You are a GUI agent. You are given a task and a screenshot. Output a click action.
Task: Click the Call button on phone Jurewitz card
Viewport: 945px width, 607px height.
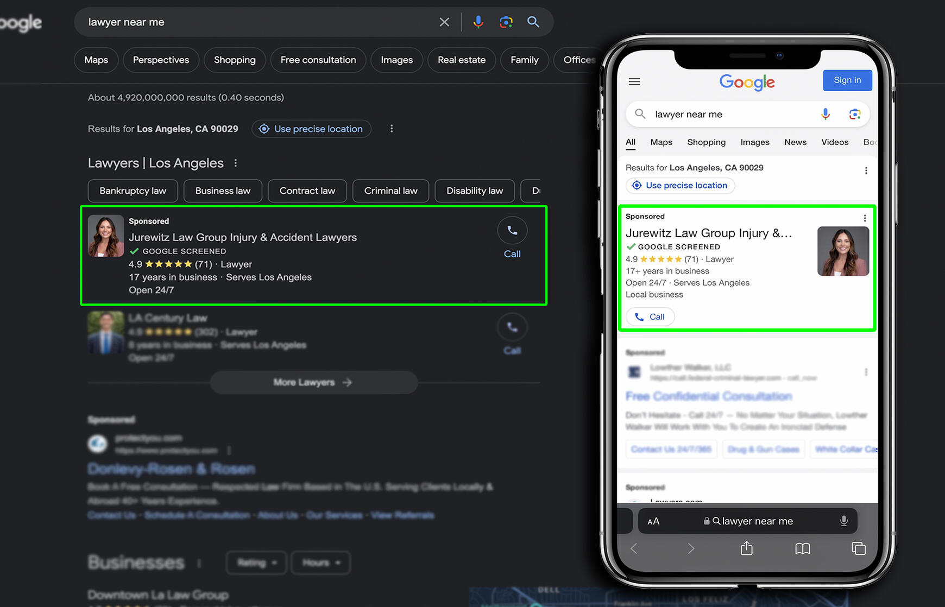pyautogui.click(x=650, y=317)
